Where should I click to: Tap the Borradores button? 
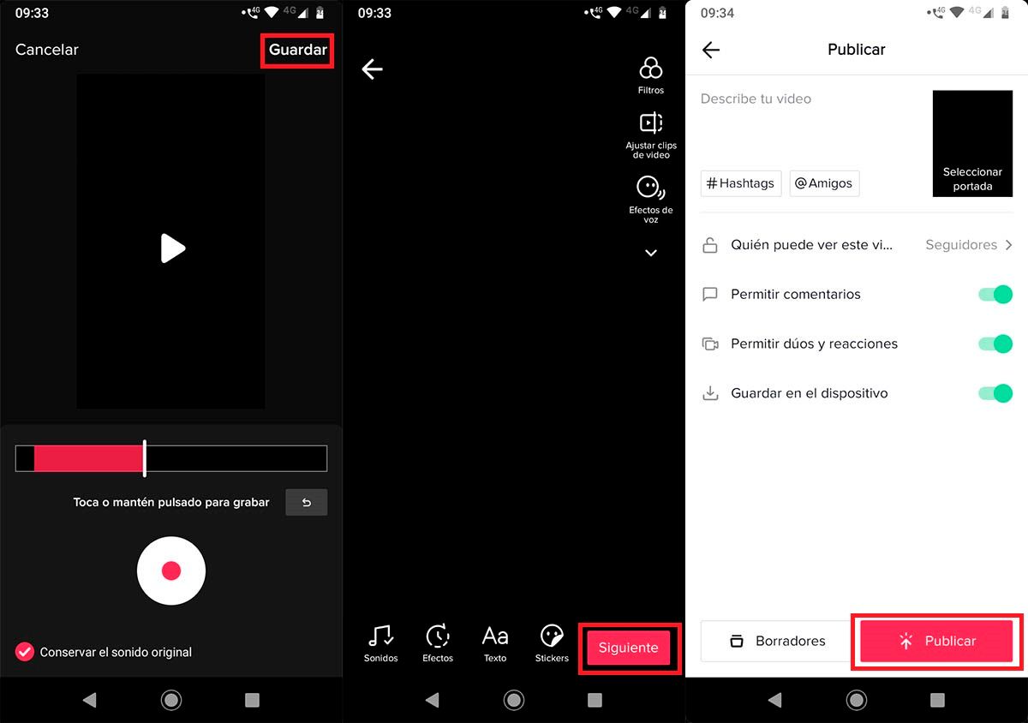[777, 641]
